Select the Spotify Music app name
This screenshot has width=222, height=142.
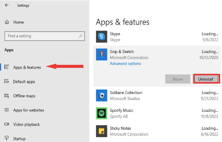click(121, 110)
